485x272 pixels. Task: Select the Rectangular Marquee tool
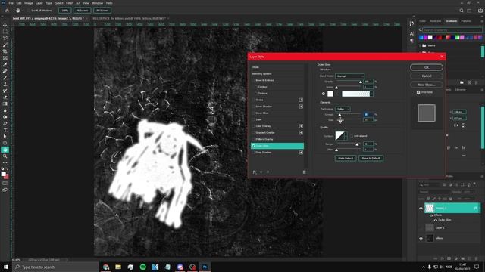click(5, 32)
